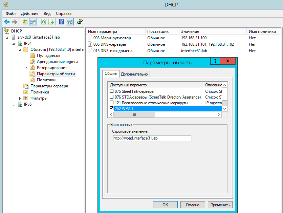The image size is (283, 213).
Task: Click the Строковое значение text field
Action: pos(152,138)
